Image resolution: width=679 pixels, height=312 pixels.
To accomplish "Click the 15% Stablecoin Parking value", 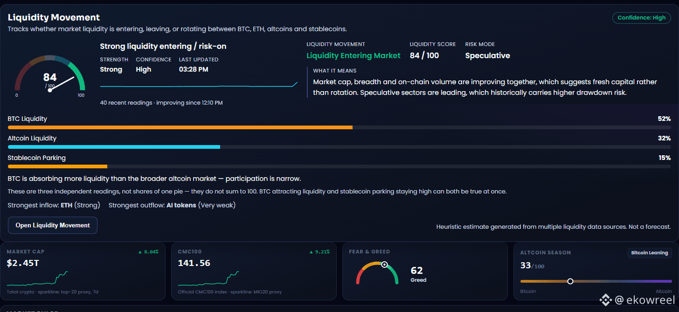I will click(665, 158).
